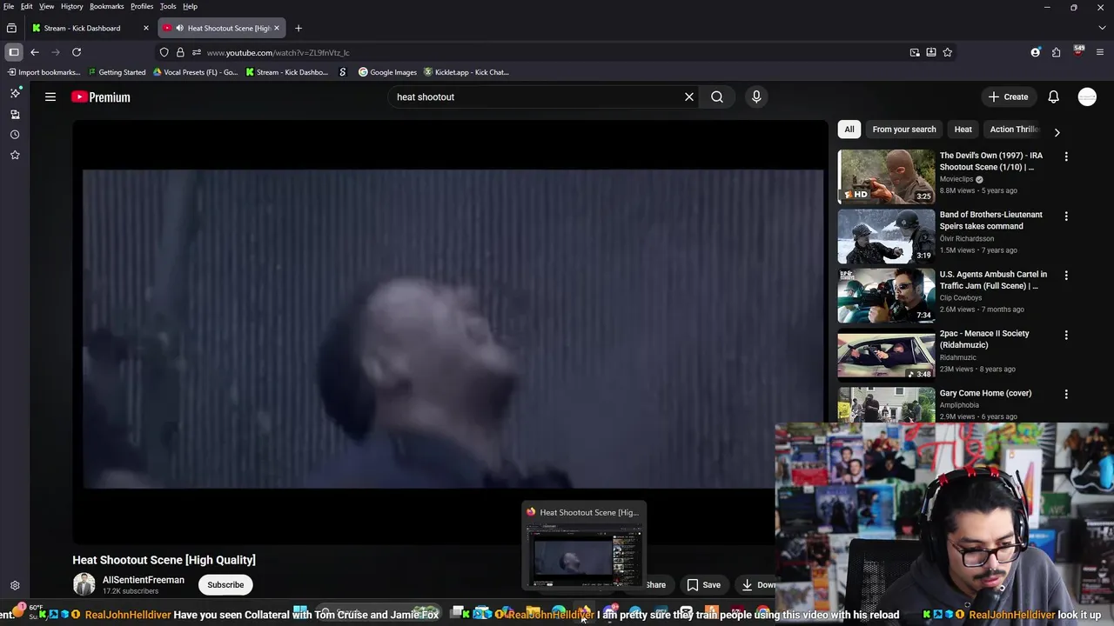Open the Kicklet.app - Kick Chat bookmark
Viewport: 1114px width, 626px height.
[x=466, y=72]
